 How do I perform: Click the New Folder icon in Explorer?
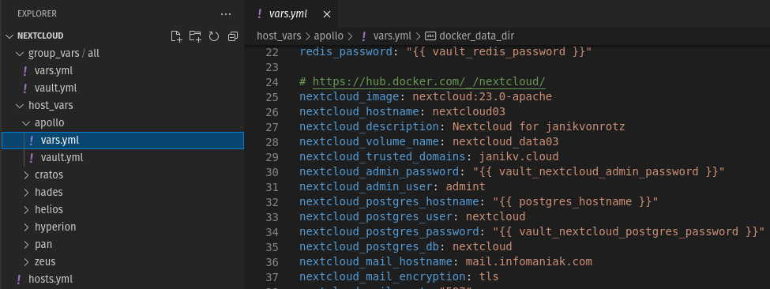[x=195, y=36]
